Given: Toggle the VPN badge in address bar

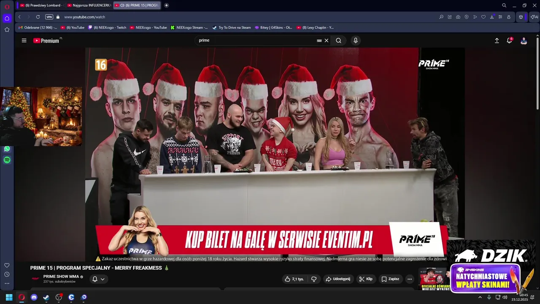Looking at the screenshot, I should click(49, 17).
